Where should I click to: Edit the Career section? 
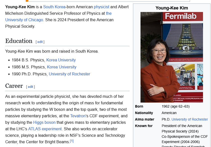[x=30, y=87]
